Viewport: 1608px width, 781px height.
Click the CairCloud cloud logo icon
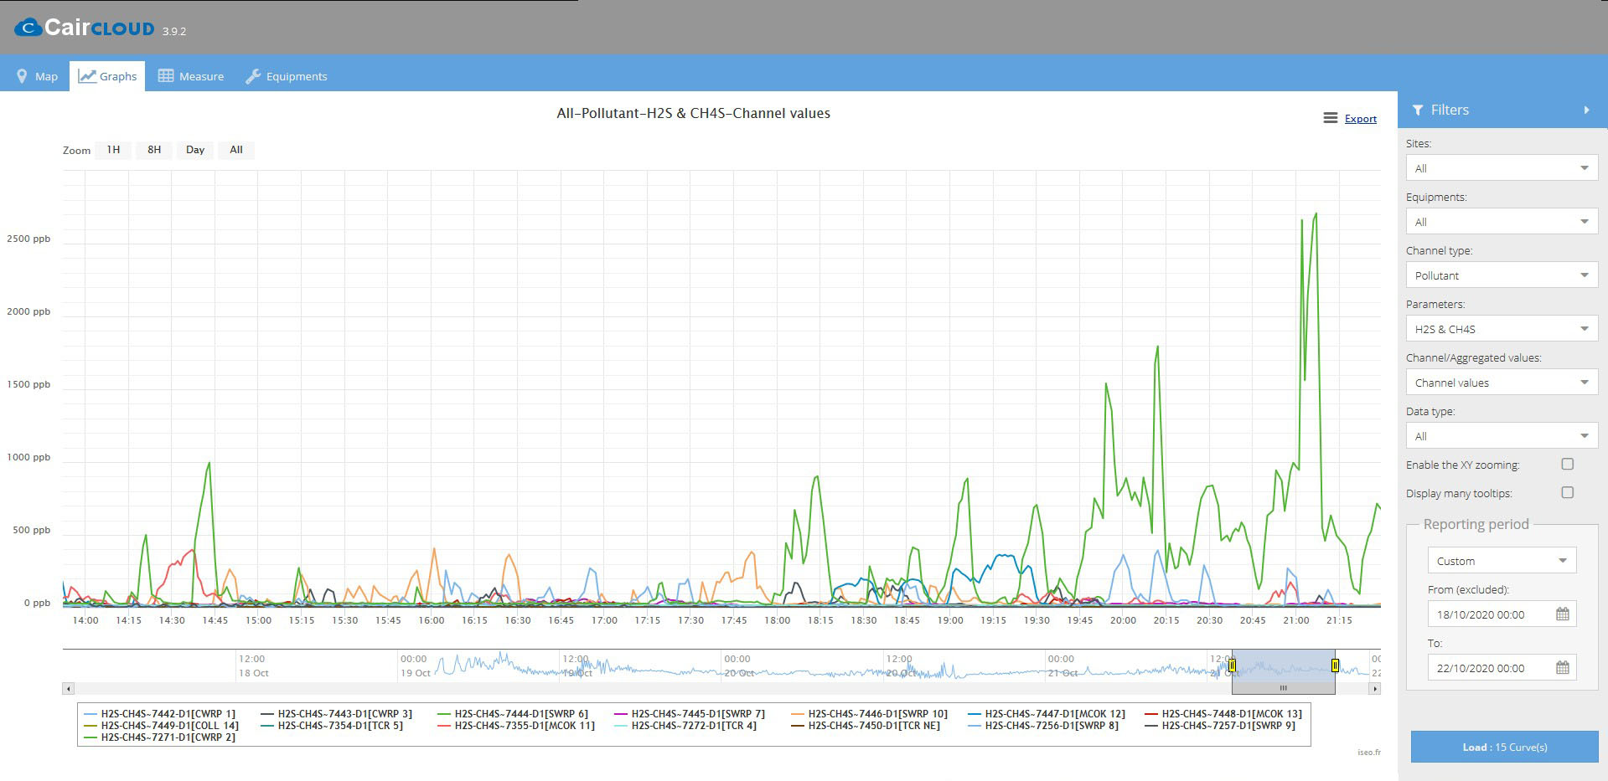28,28
